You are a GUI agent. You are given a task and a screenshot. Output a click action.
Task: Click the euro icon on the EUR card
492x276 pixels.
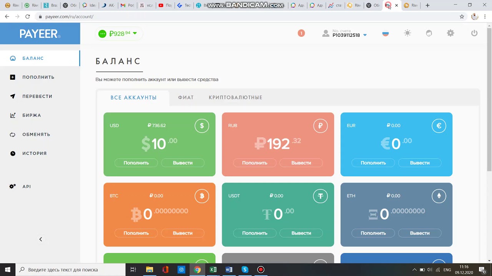(439, 126)
